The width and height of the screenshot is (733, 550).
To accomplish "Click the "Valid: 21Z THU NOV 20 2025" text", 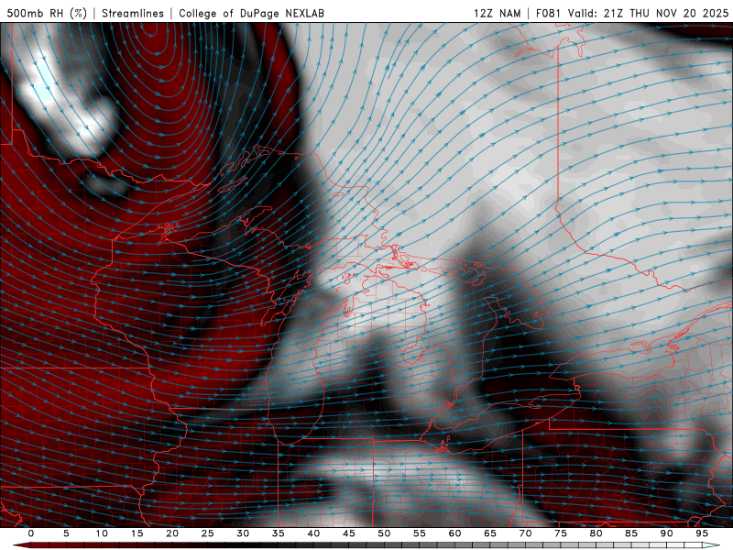I will point(648,13).
